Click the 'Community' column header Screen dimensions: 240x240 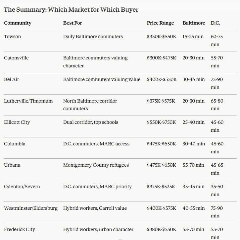pos(18,23)
